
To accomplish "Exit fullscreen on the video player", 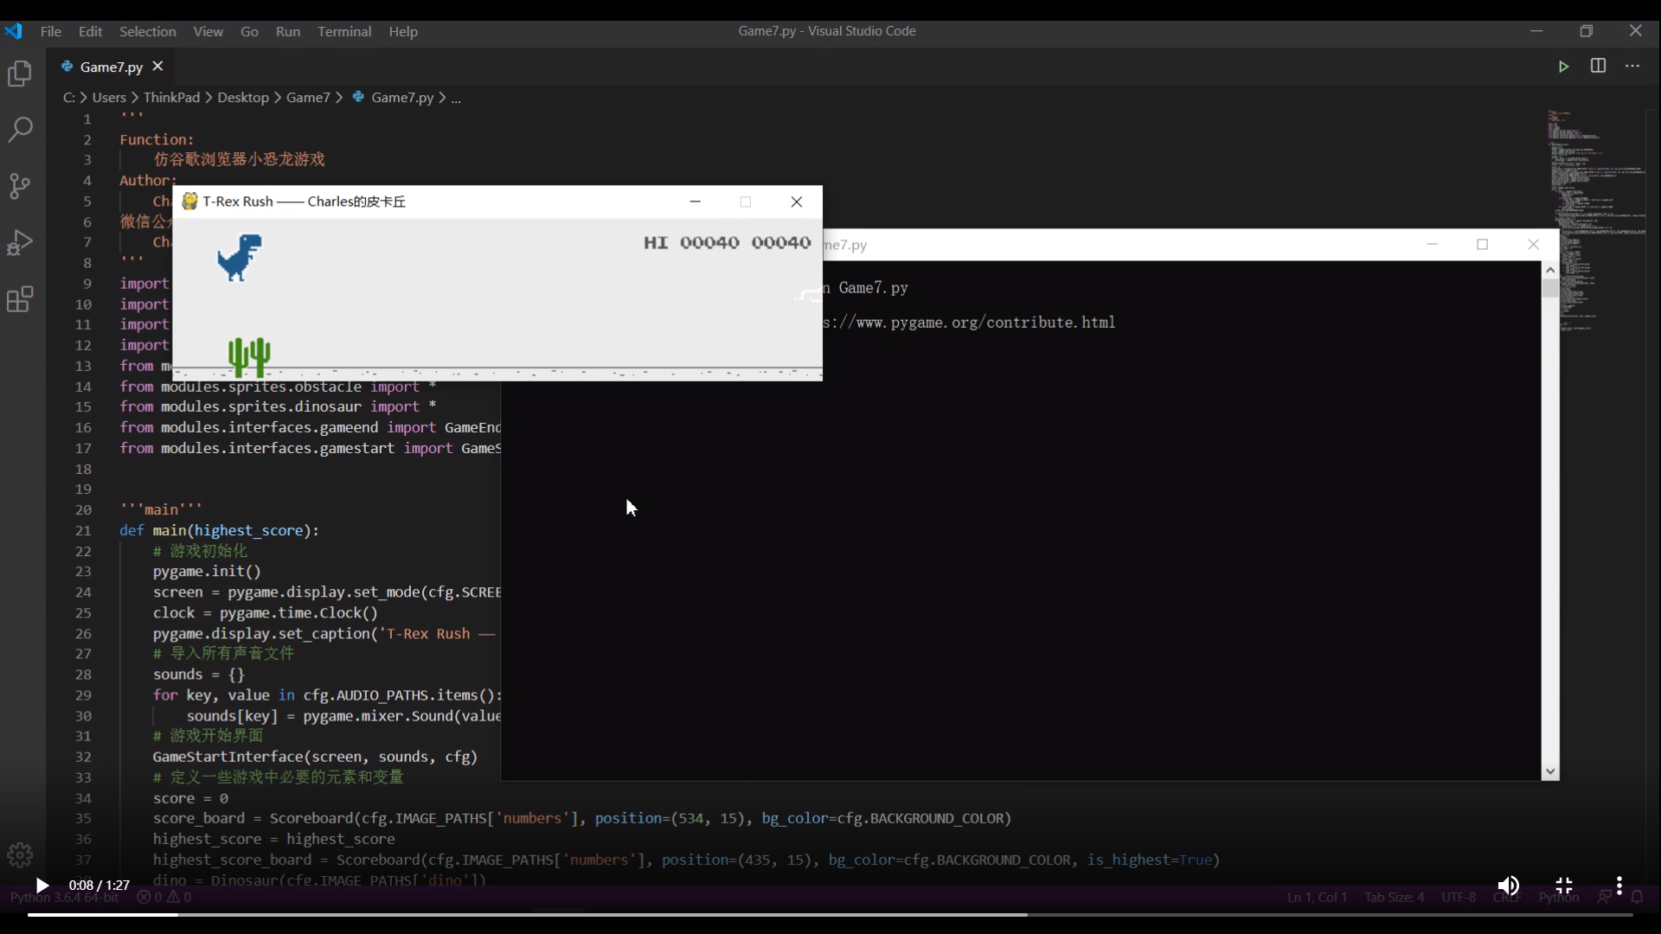I will [x=1564, y=886].
